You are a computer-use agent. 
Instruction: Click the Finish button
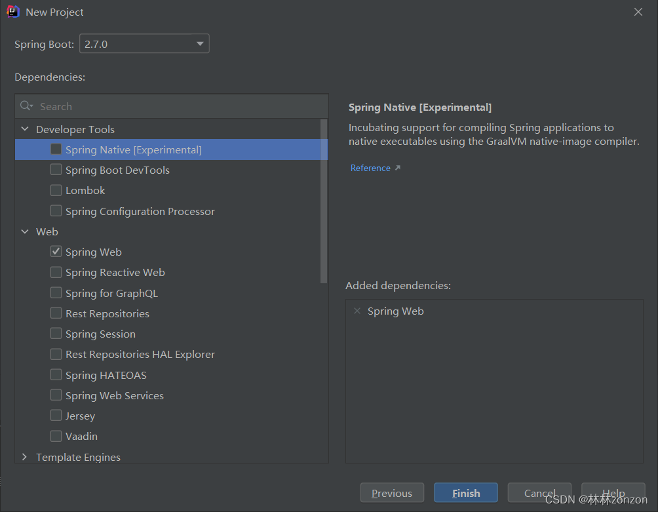pyautogui.click(x=466, y=493)
